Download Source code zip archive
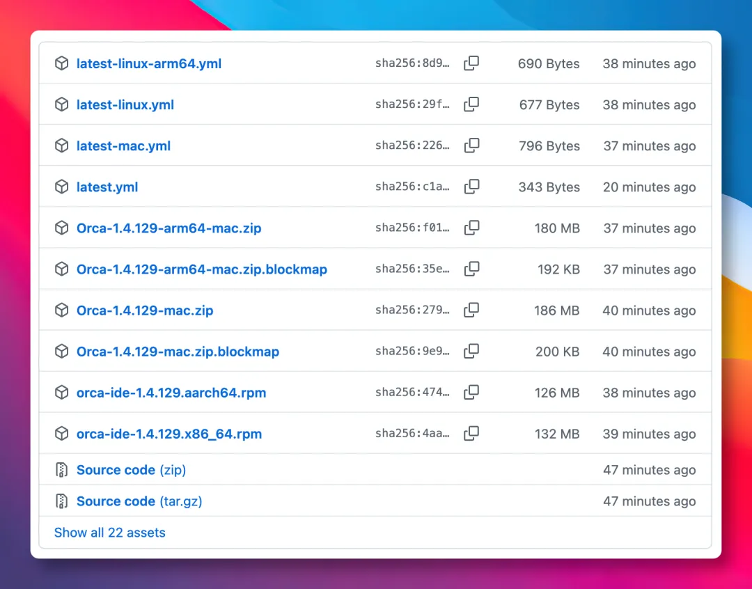The width and height of the screenshot is (752, 589). pos(131,470)
